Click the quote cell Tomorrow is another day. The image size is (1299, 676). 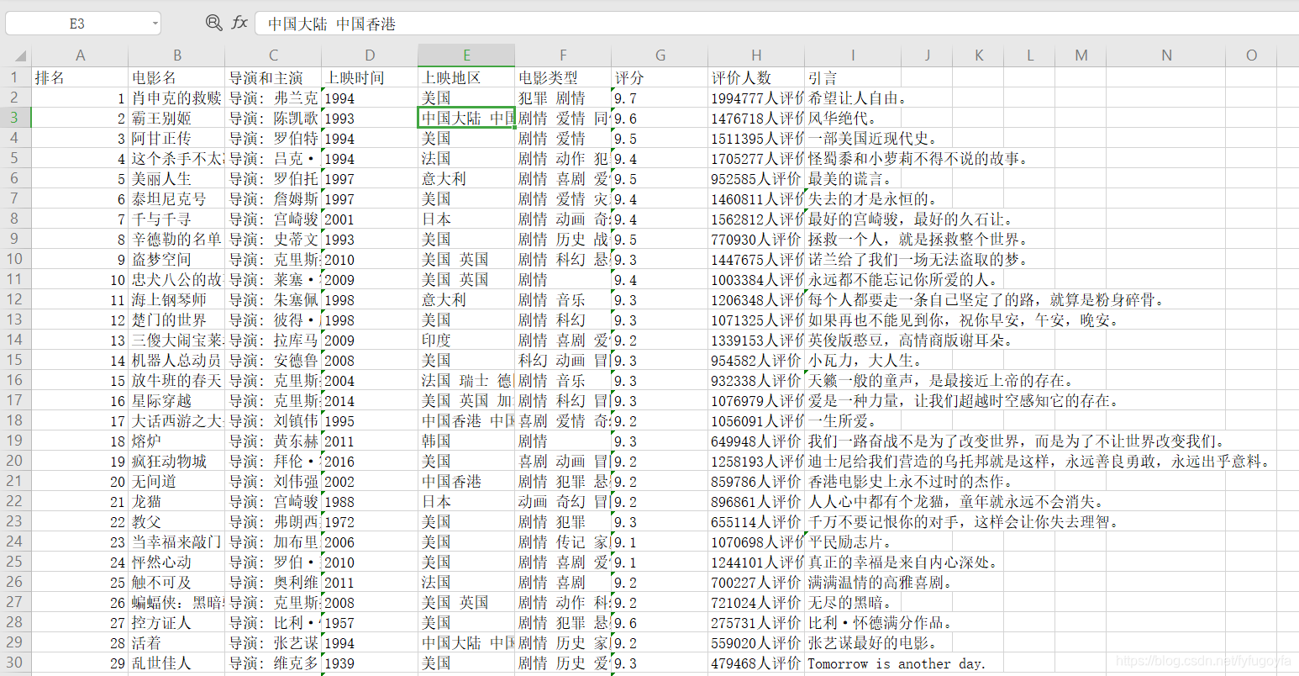(x=896, y=663)
